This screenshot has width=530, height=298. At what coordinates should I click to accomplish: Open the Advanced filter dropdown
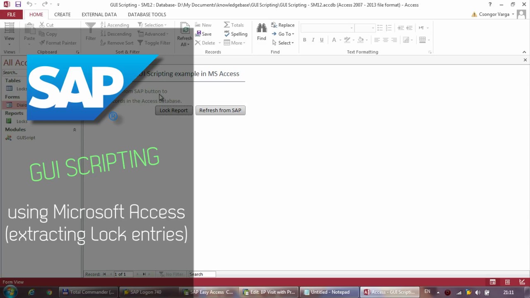tap(153, 34)
